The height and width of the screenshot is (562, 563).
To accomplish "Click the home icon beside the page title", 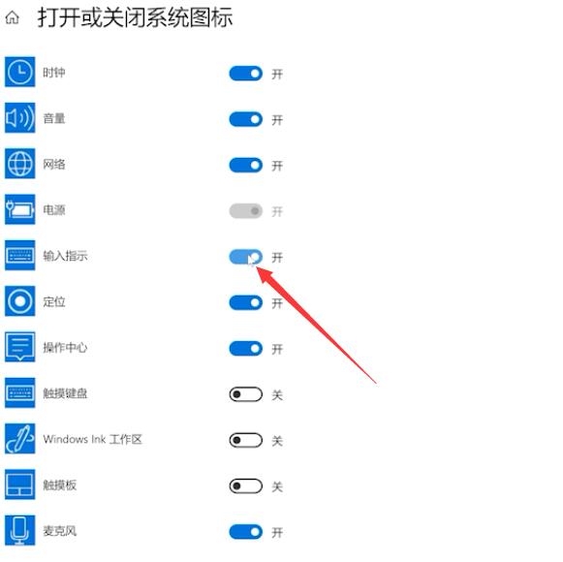I will pyautogui.click(x=13, y=17).
